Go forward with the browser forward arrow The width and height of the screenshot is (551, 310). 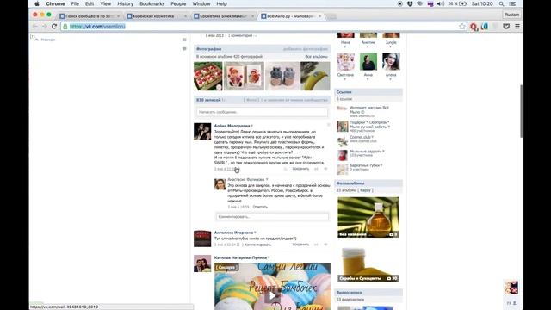click(44, 27)
